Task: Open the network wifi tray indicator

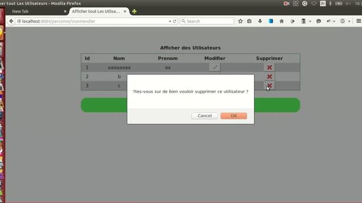Action: tap(314, 3)
